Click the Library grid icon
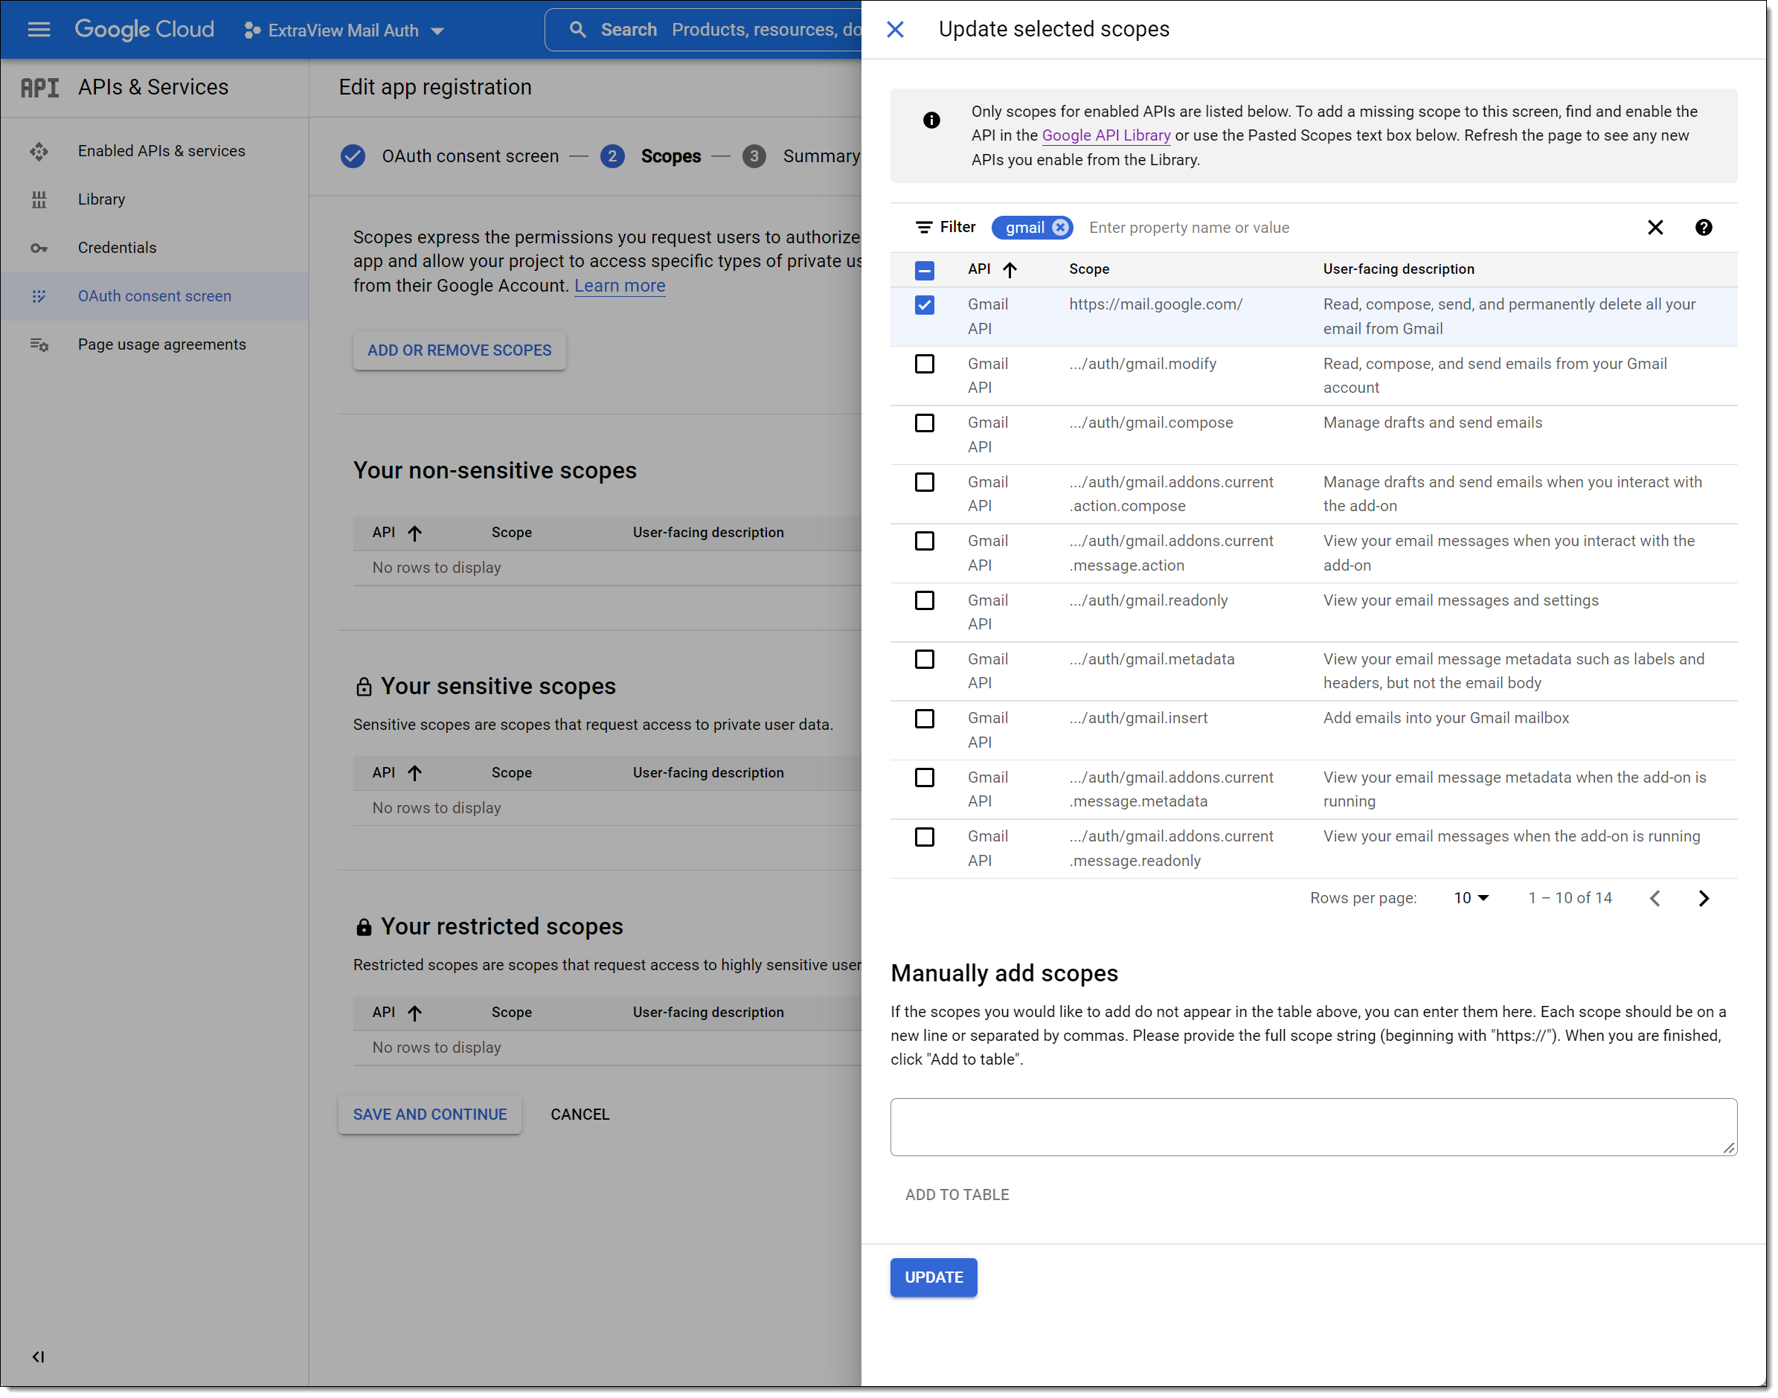The image size is (1778, 1398). pos(39,199)
